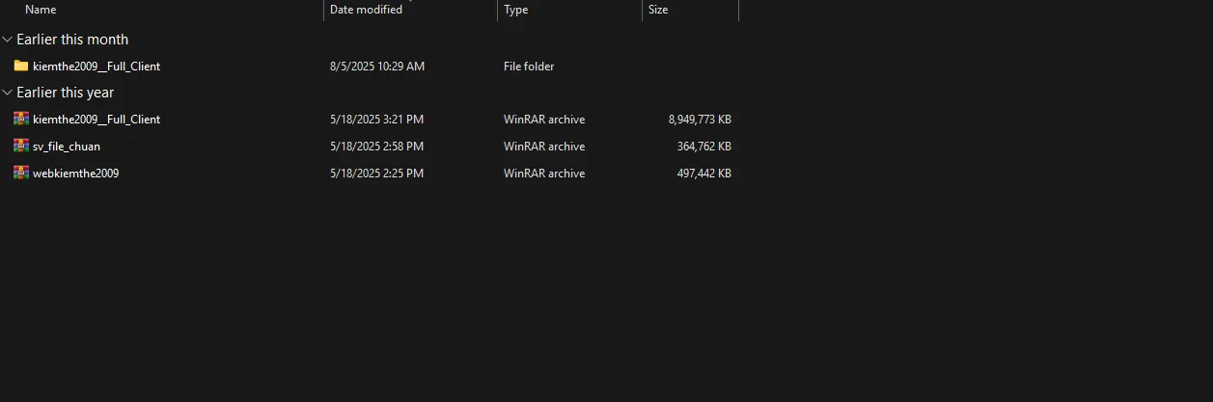This screenshot has width=1213, height=402.
Task: Sort by the Size column header
Action: tap(658, 10)
